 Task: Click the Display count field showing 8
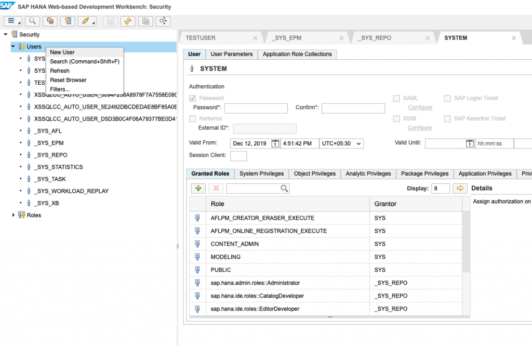click(441, 188)
